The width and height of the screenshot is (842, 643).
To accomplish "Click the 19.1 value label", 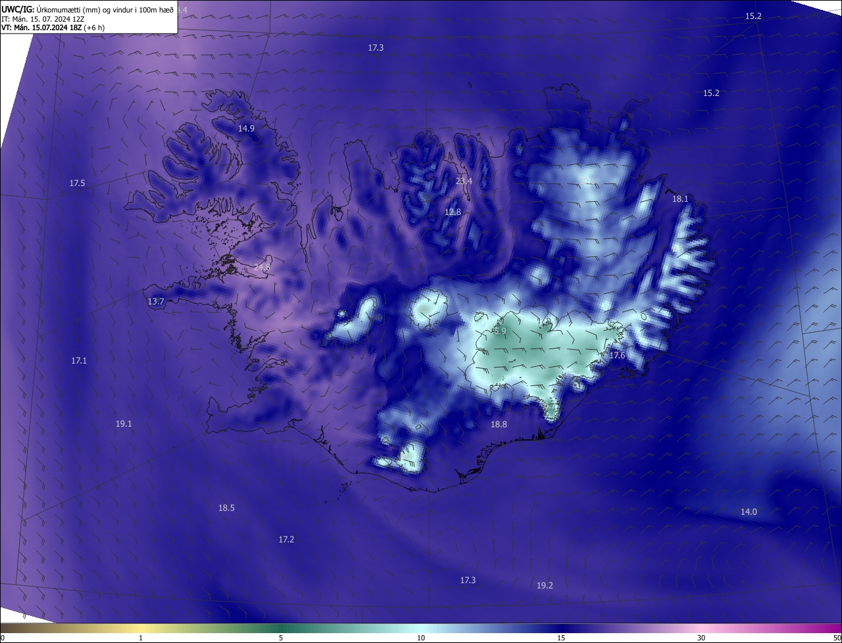I will (124, 424).
